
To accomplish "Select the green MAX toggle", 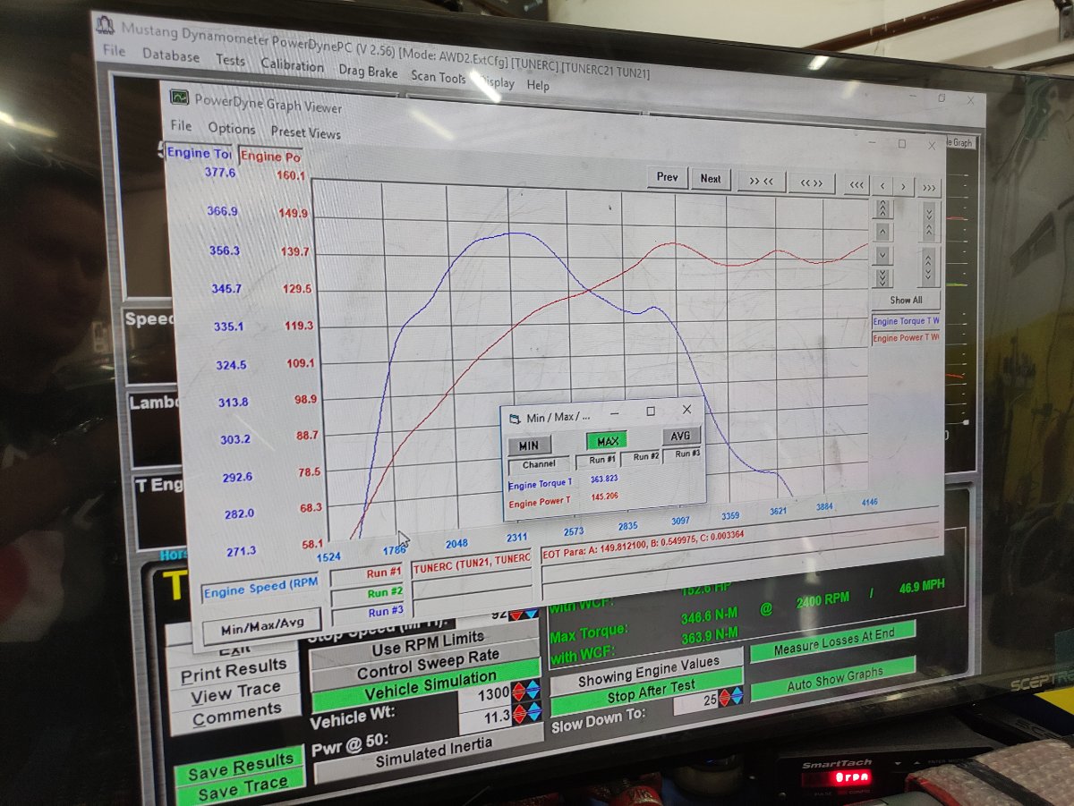I will pyautogui.click(x=607, y=441).
